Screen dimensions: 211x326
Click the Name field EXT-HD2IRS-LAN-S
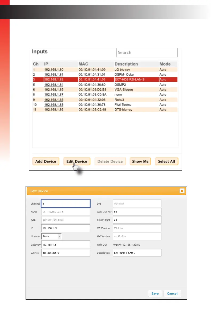66,212
